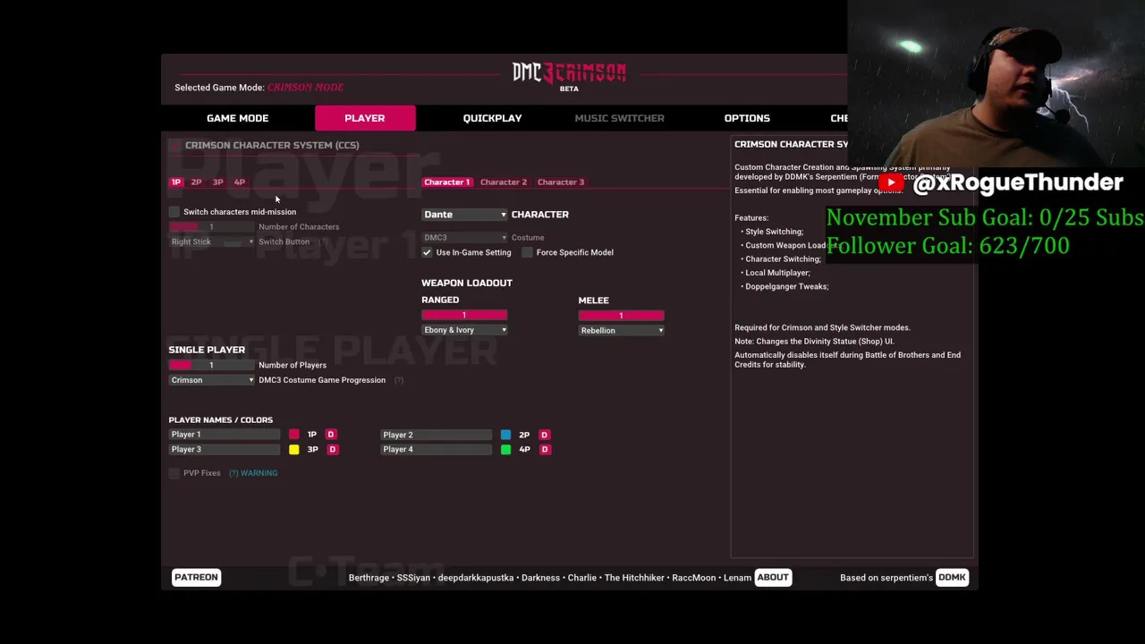
Task: Expand the Rebellion melee weapon dropdown
Action: tap(622, 331)
